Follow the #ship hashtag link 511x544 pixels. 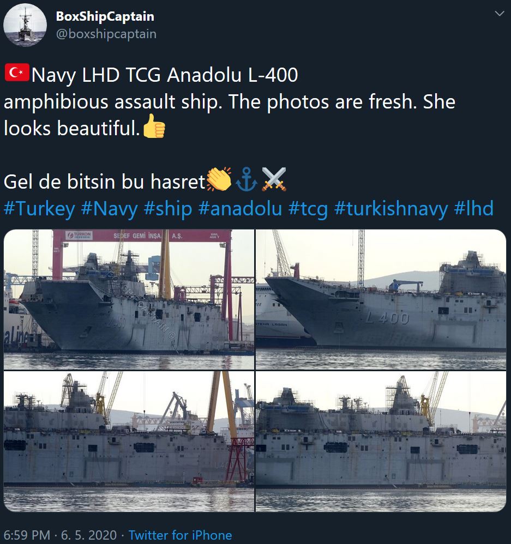pos(167,209)
